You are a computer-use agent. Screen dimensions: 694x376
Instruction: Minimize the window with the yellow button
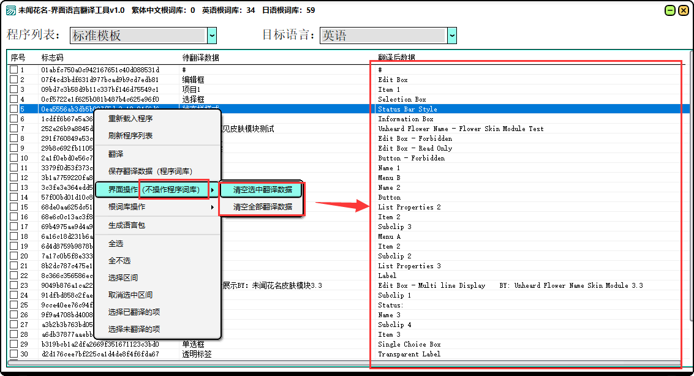[669, 10]
